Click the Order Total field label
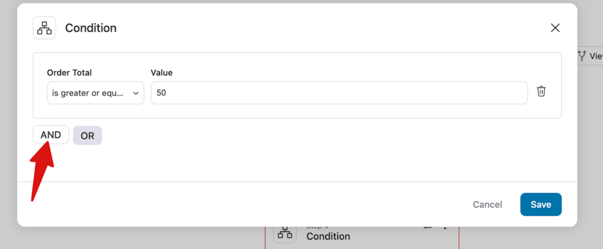This screenshot has width=603, height=249. pos(69,73)
